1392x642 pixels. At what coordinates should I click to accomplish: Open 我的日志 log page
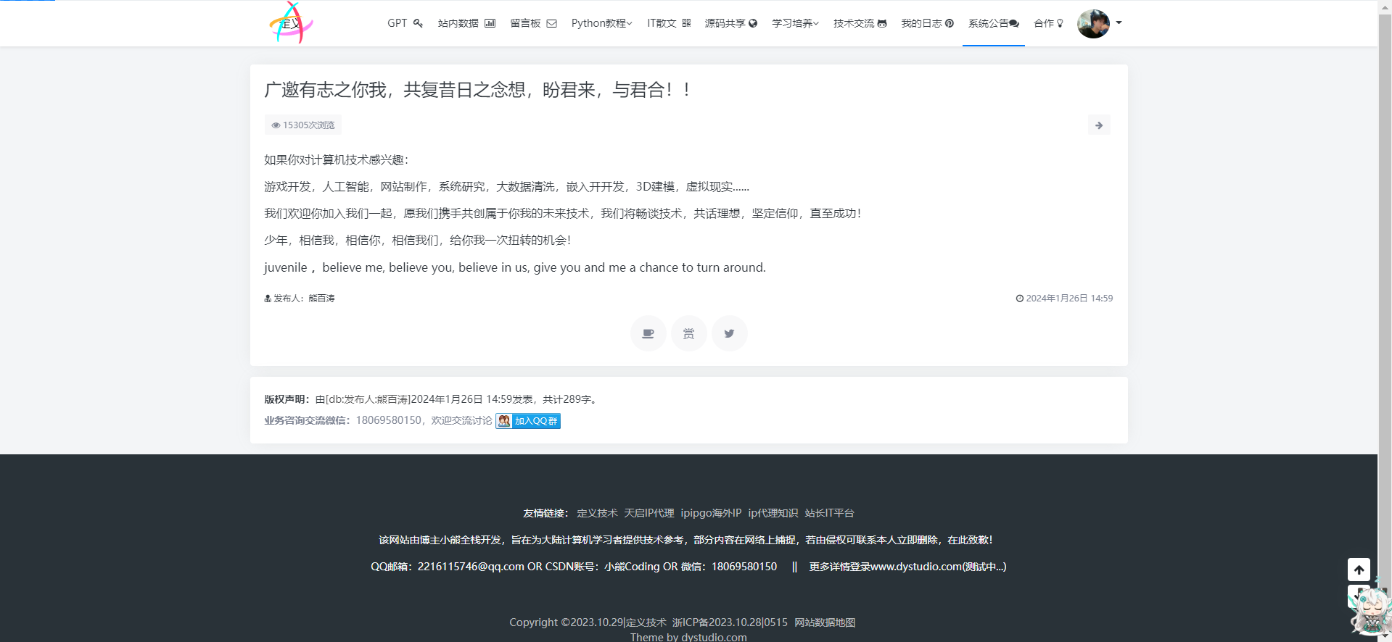tap(927, 23)
